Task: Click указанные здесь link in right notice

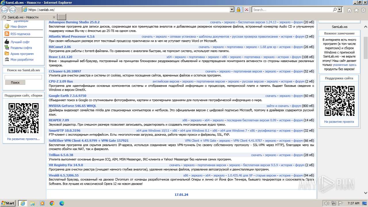Action: click(345, 65)
